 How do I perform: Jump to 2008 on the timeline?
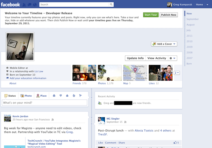point(189,52)
